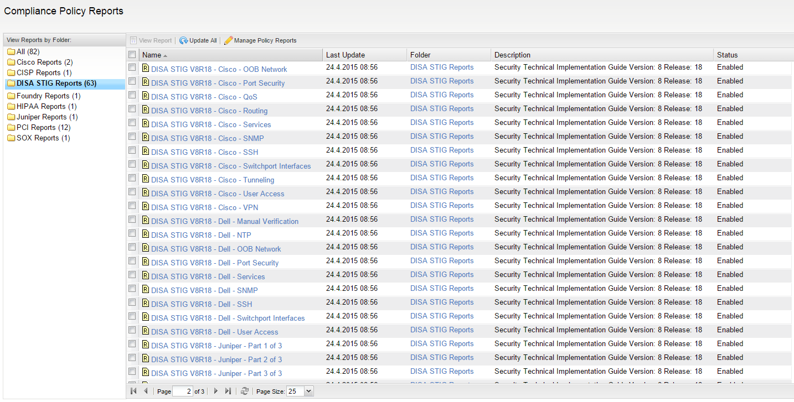This screenshot has width=794, height=402.
Task: Toggle the select-all checkbox in table header
Action: 132,55
